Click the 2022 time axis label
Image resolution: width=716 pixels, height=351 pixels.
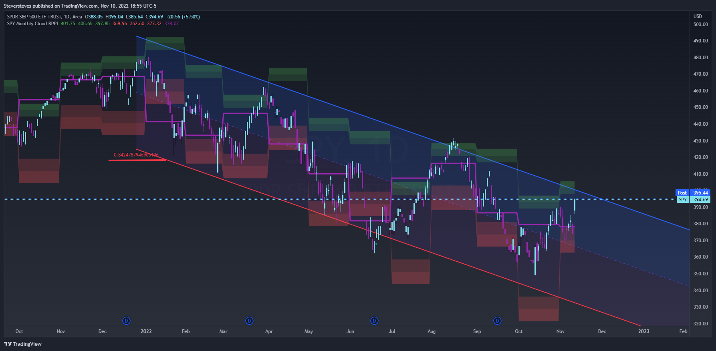pos(146,331)
